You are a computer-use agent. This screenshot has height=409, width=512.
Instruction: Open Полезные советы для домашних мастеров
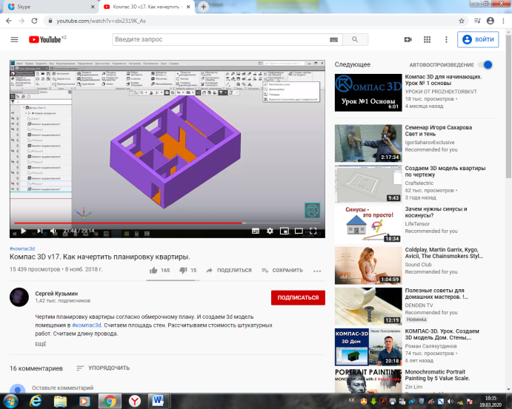436,294
